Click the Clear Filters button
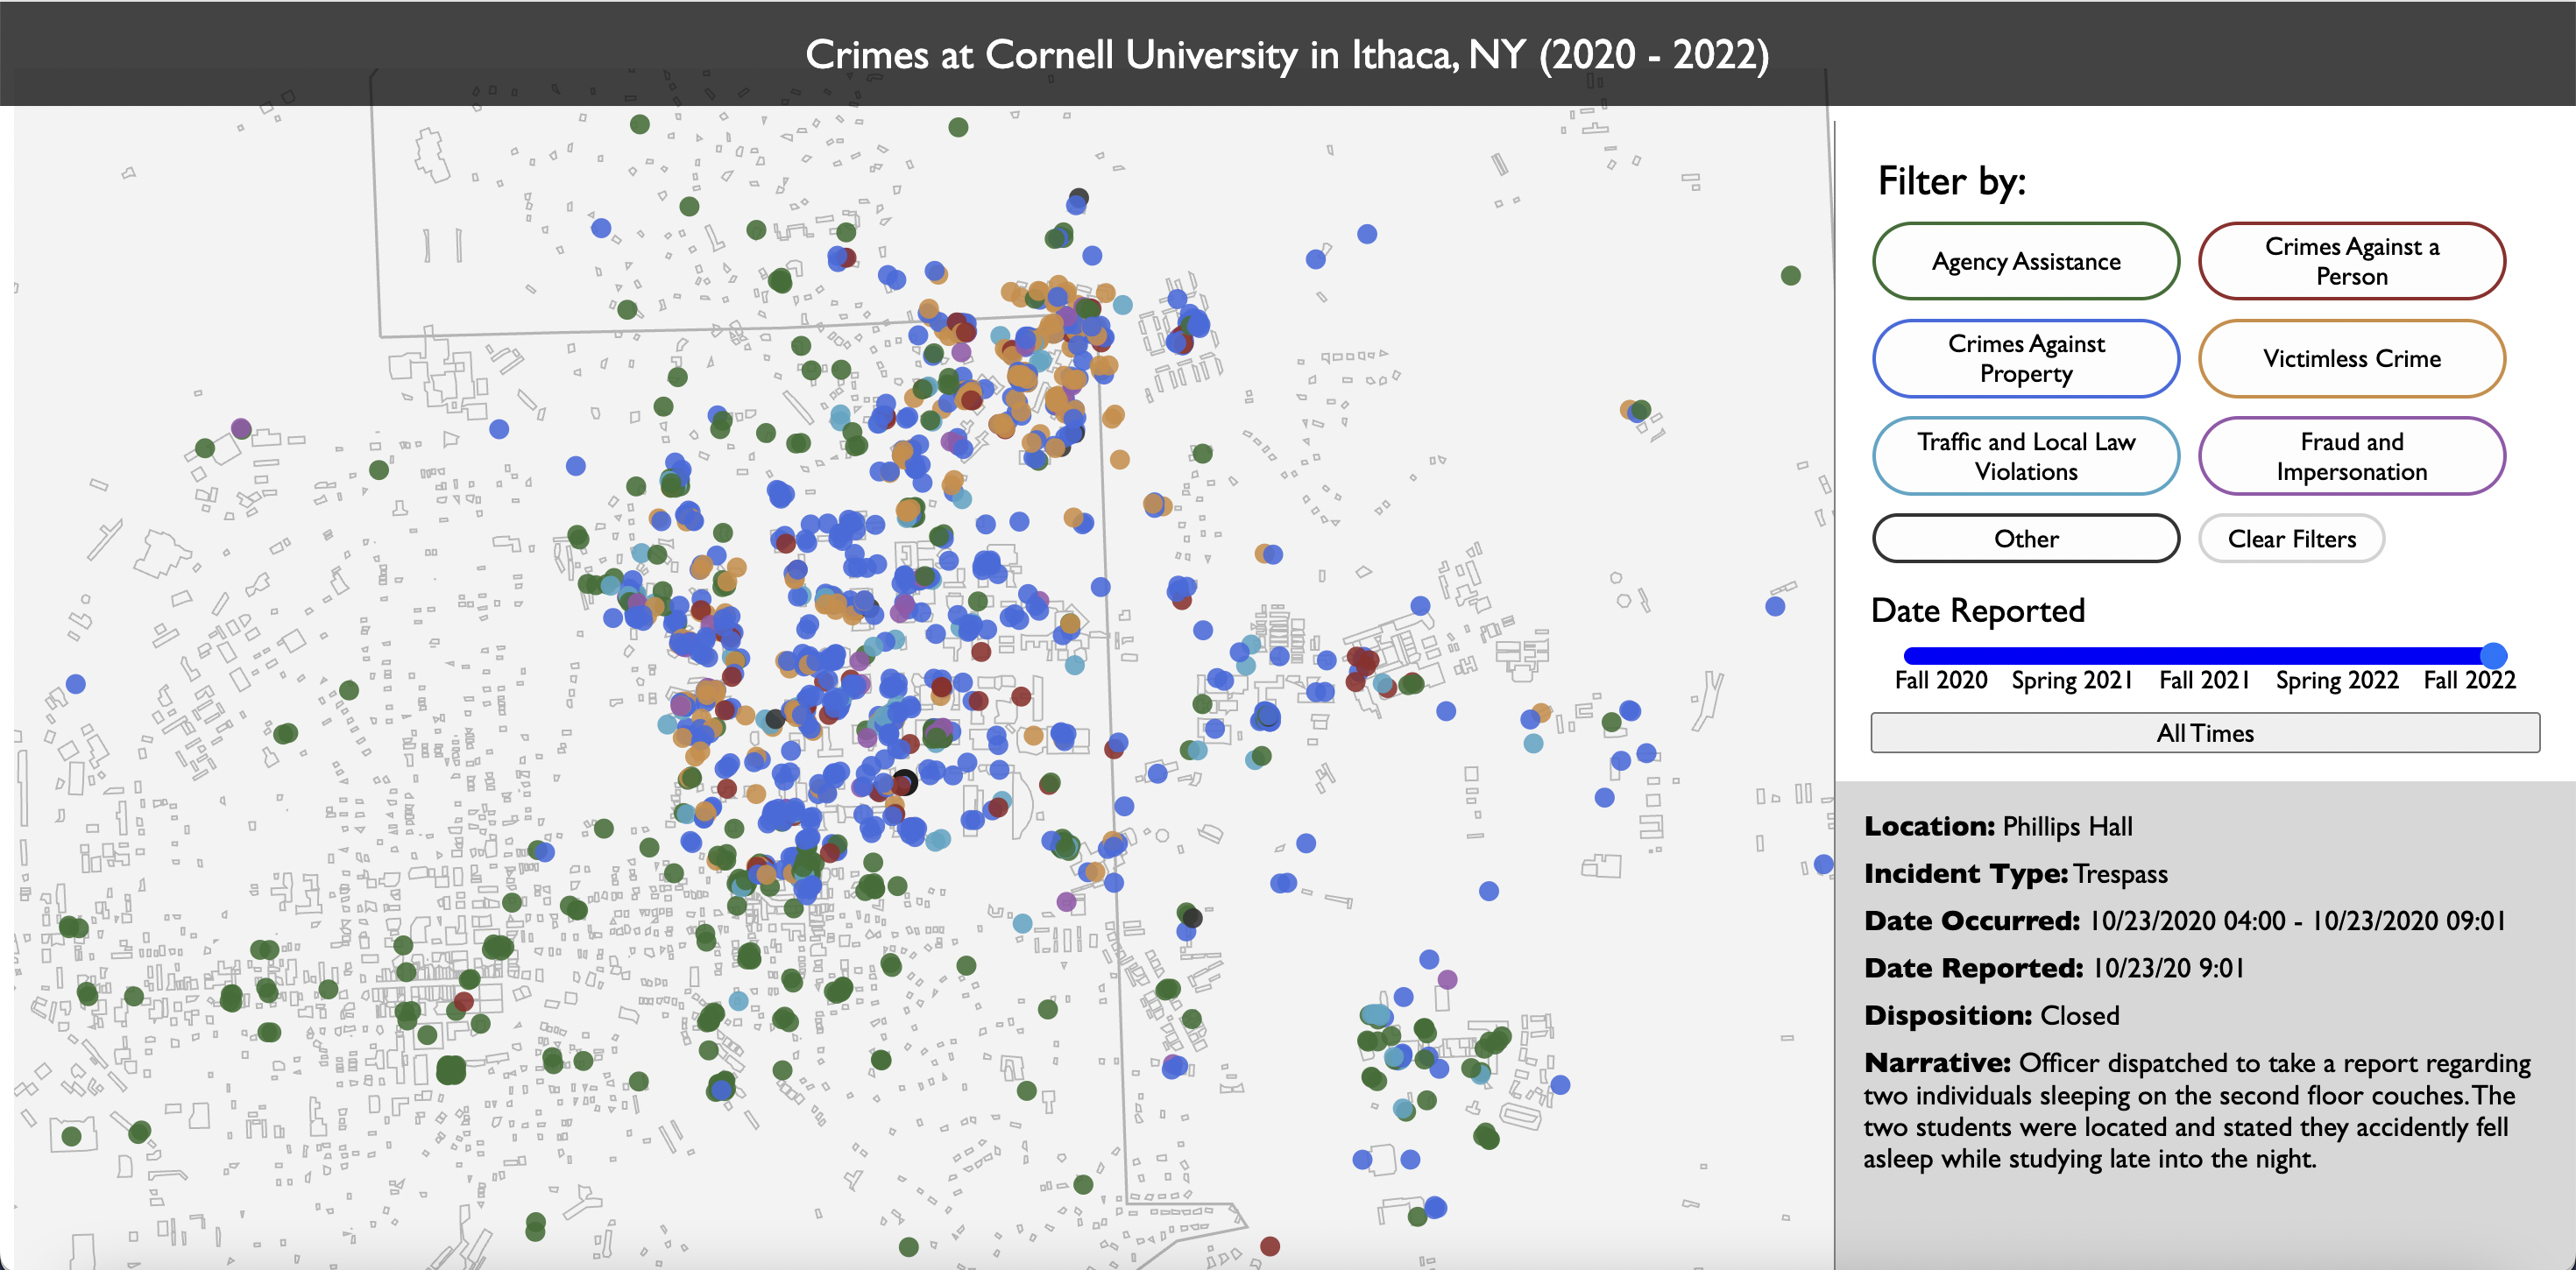Viewport: 2576px width, 1270px height. tap(2291, 539)
